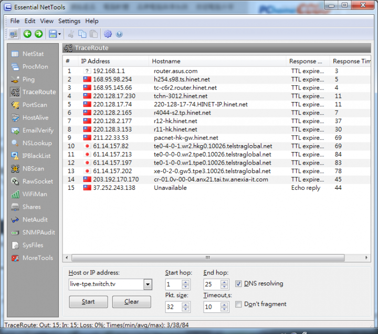Click the Help question mark toolbar icon
Image resolution: width=378 pixels, height=334 pixels.
pyautogui.click(x=119, y=34)
